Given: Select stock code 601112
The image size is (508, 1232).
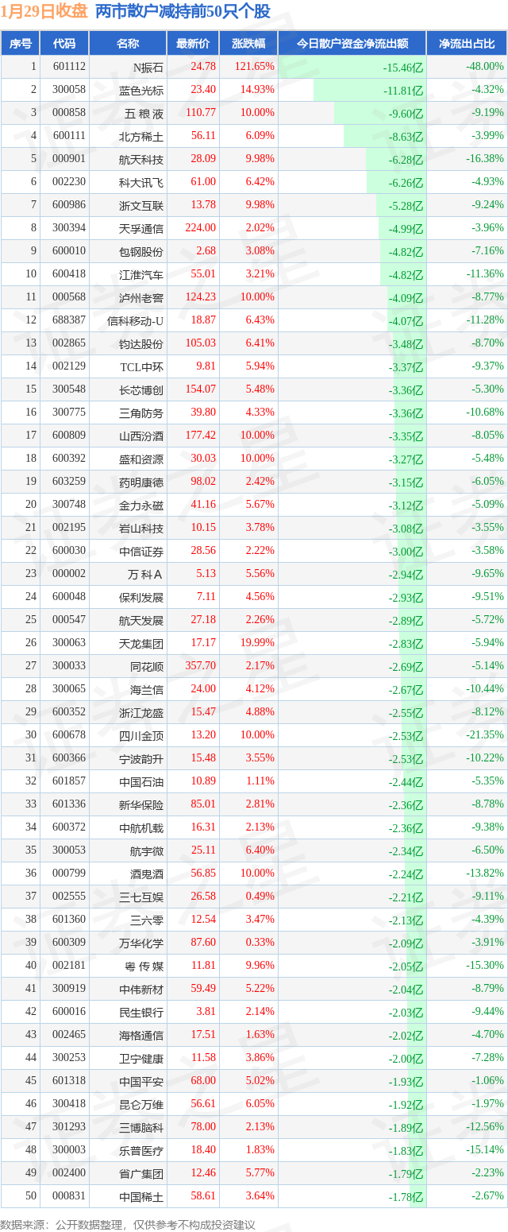Looking at the screenshot, I should point(69,67).
